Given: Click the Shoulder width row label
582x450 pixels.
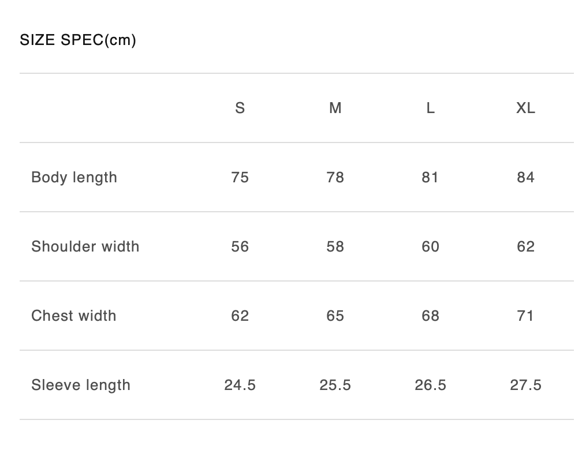Looking at the screenshot, I should (85, 247).
